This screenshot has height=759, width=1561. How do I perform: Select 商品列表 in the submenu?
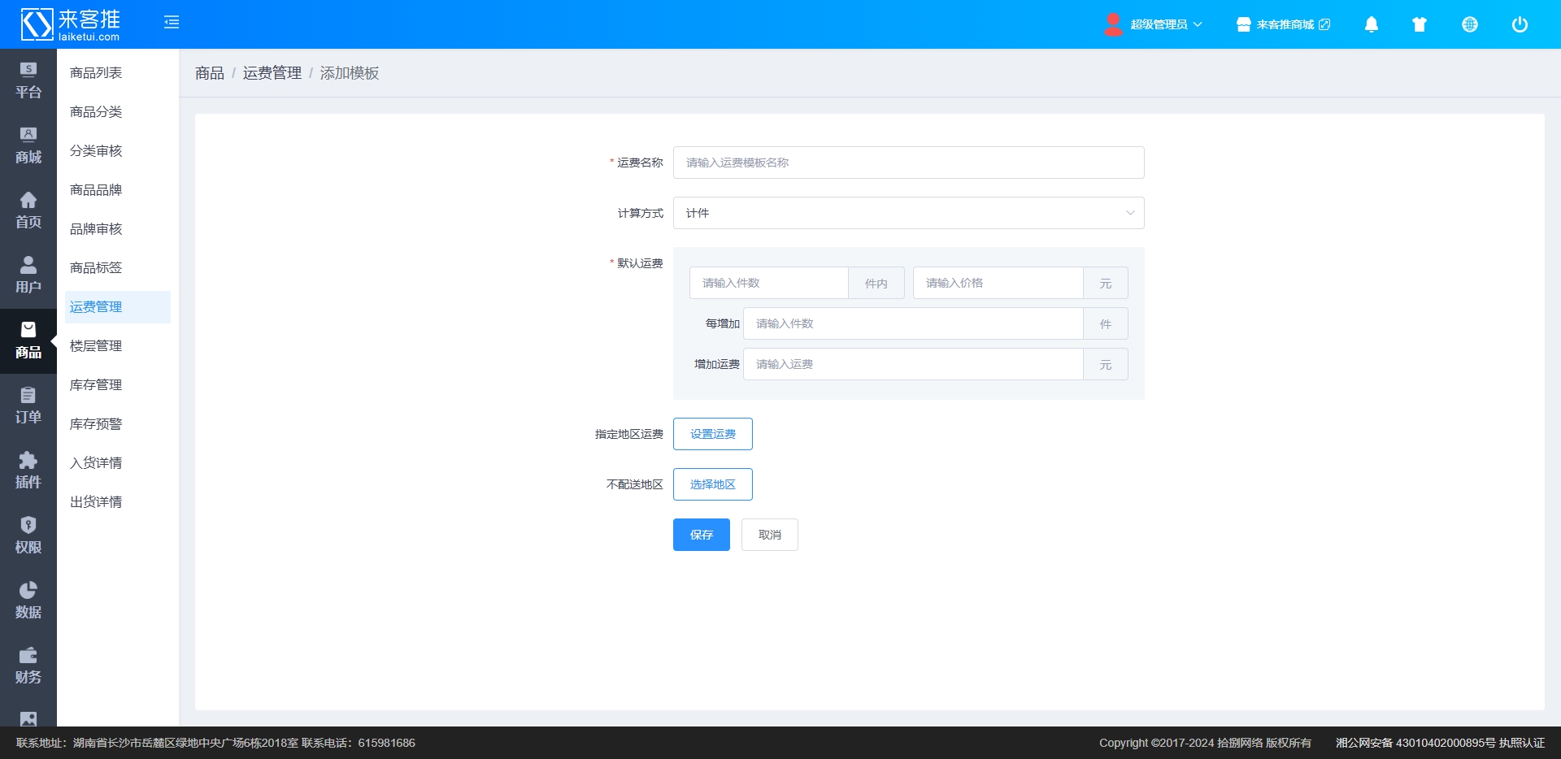96,73
